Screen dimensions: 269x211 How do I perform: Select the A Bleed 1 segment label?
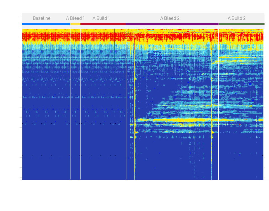point(75,18)
